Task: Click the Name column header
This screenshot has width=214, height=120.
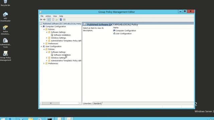Action: 126,28
